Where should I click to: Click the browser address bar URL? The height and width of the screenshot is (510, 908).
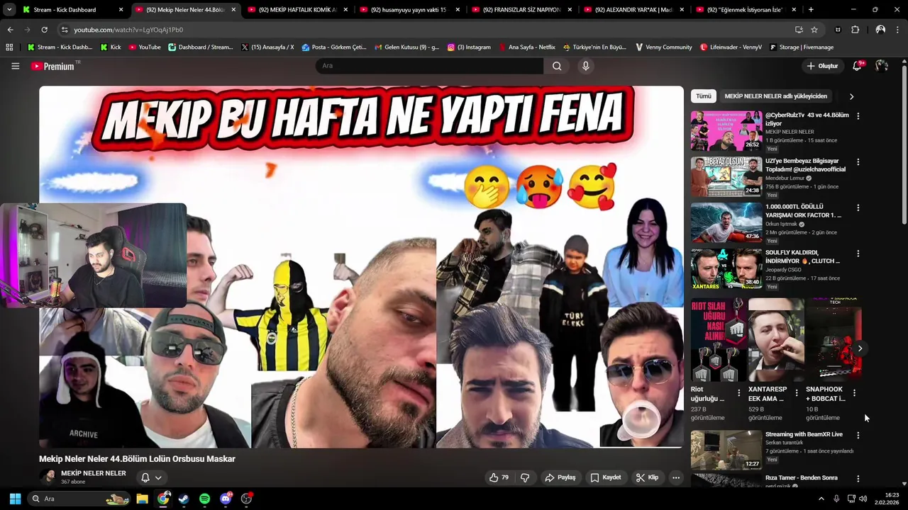[x=128, y=30]
